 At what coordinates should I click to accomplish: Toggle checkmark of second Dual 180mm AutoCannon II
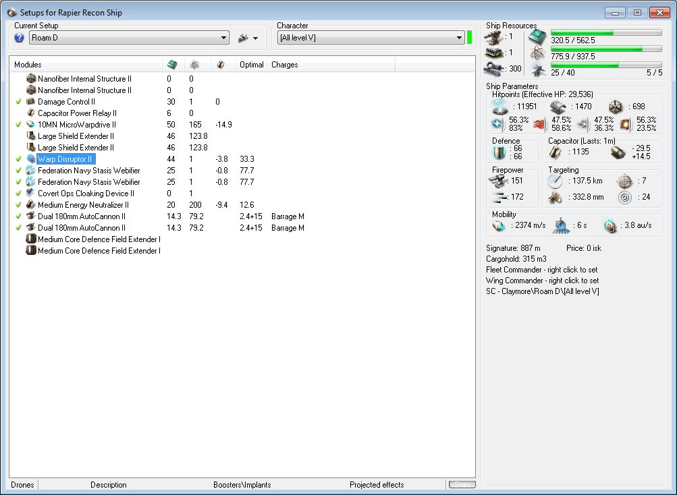(x=18, y=227)
